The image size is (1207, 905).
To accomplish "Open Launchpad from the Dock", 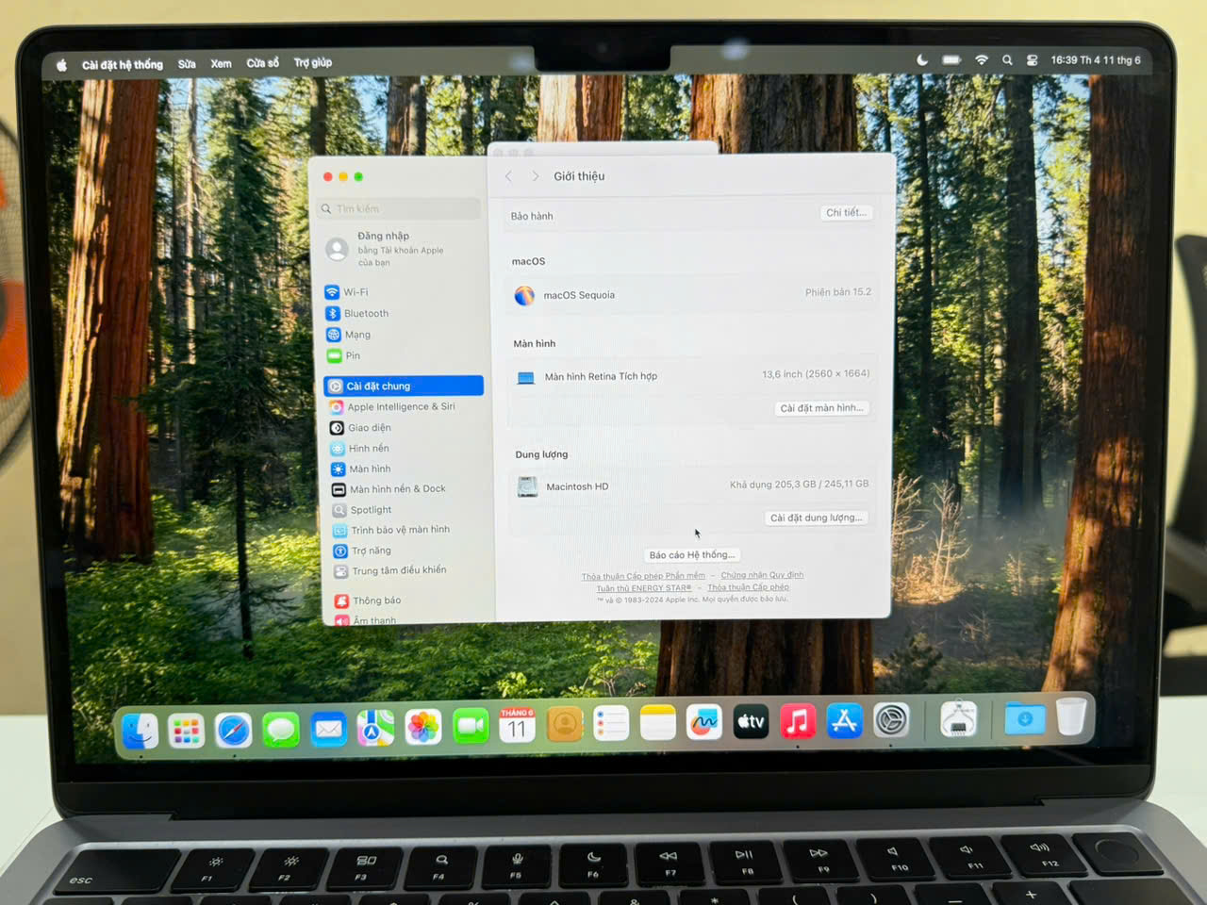I will coord(187,731).
